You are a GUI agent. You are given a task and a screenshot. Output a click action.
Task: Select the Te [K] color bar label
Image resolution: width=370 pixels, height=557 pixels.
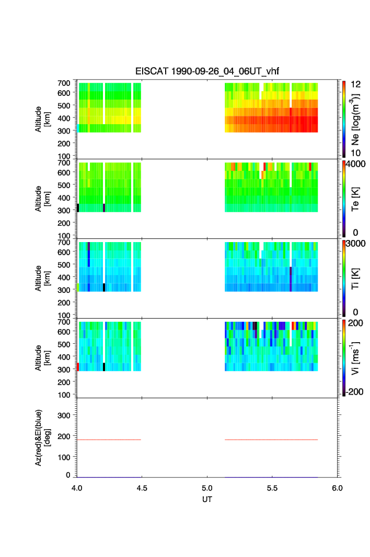(x=355, y=199)
